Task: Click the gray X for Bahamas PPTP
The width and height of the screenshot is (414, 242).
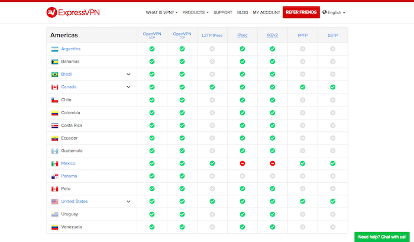Action: click(303, 62)
